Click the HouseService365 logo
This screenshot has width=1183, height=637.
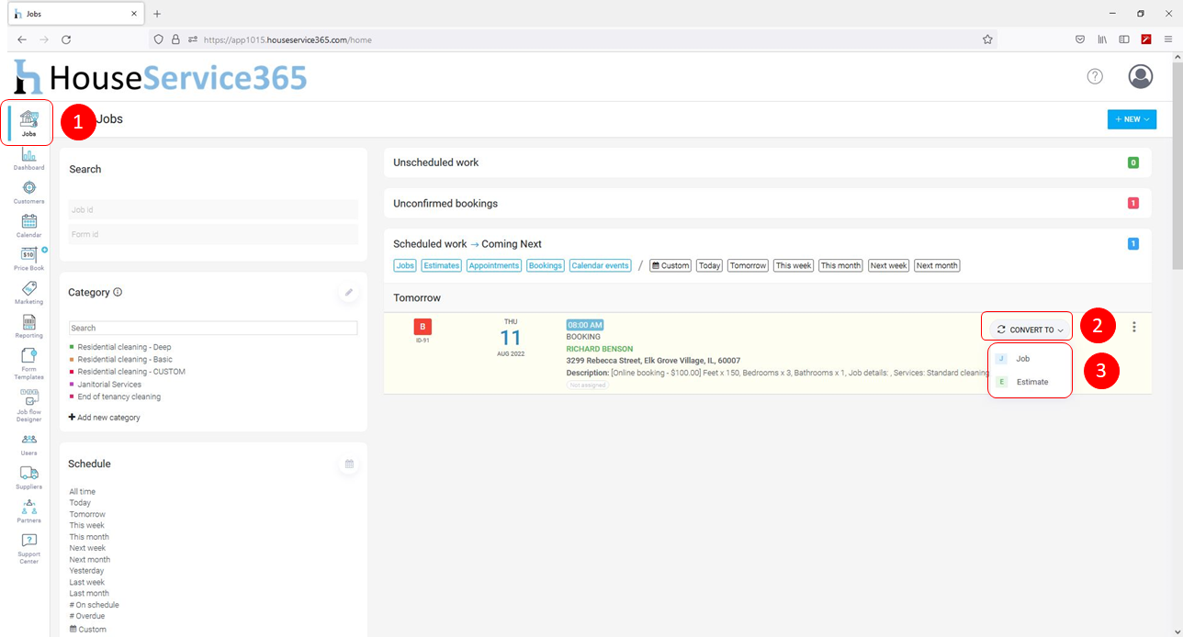point(160,77)
